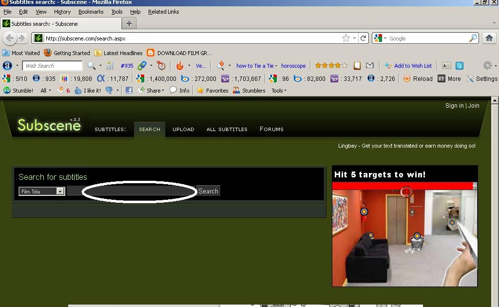The height and width of the screenshot is (307, 499).
Task: Click the Firefox home icon
Action: pyautogui.click(x=489, y=38)
